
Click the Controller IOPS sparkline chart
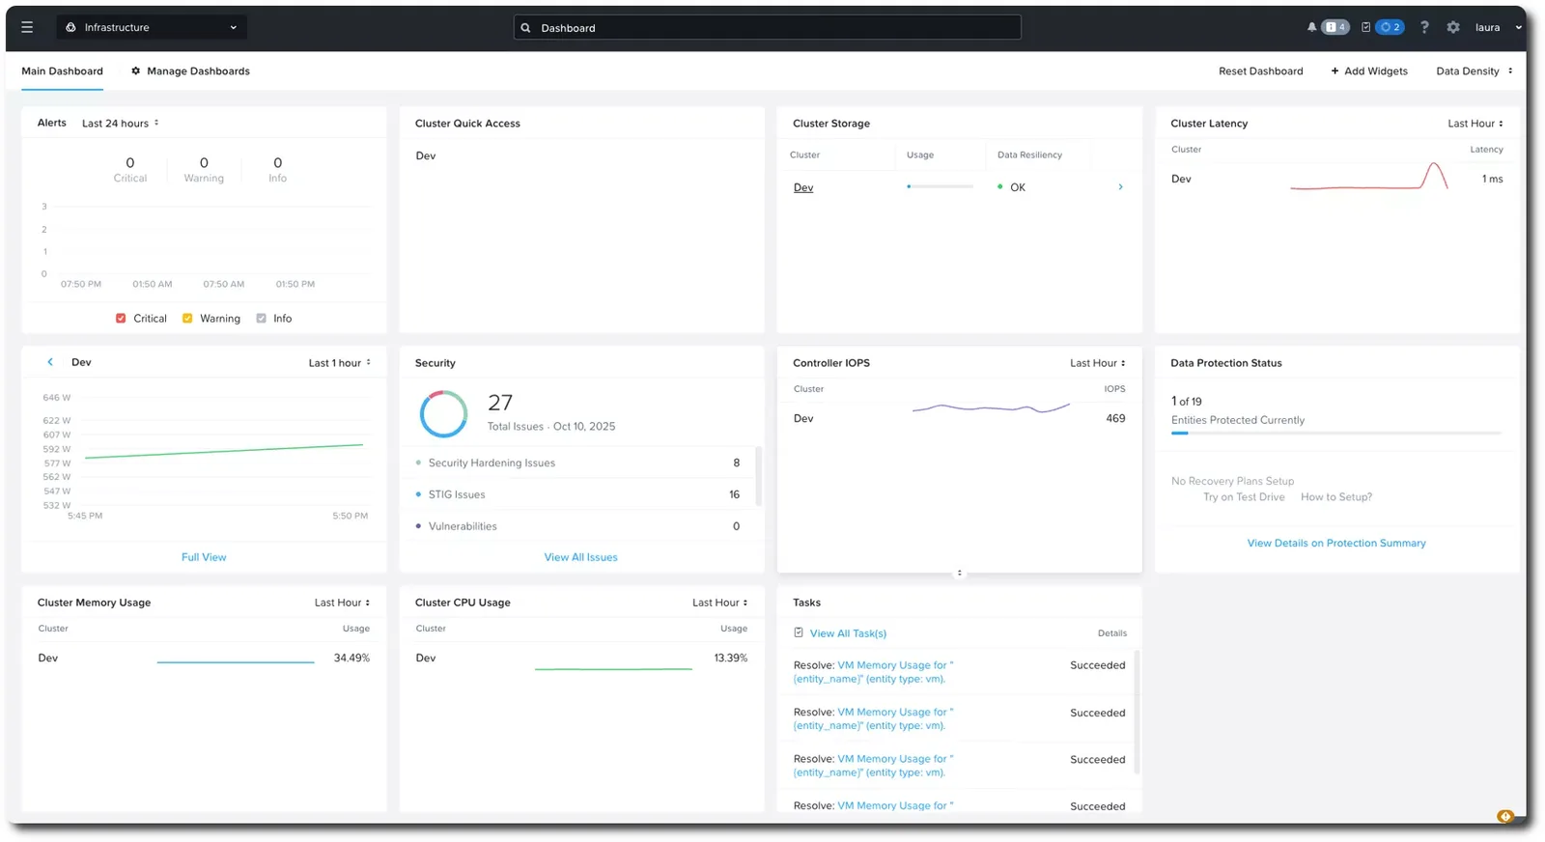[x=991, y=408]
